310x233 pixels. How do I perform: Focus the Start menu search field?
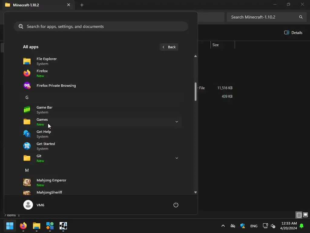[101, 26]
